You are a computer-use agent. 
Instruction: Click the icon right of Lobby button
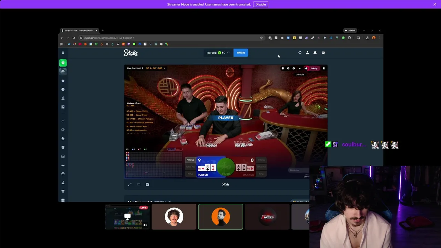pos(324,68)
